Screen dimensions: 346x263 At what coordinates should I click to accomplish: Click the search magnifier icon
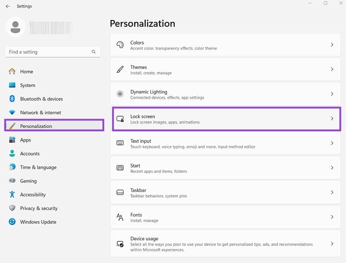[93, 52]
